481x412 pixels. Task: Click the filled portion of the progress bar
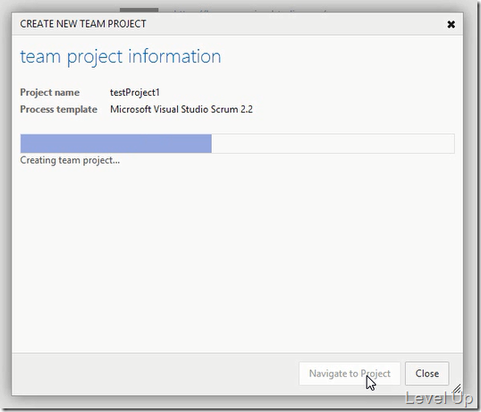[116, 144]
